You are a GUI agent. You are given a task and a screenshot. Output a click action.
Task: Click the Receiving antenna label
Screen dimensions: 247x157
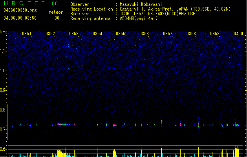90,18
